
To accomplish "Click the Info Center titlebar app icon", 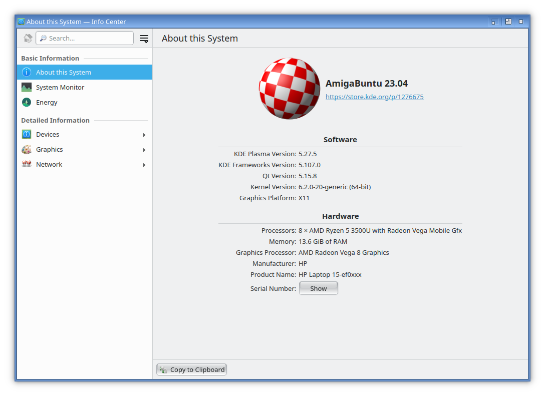I will [x=21, y=22].
